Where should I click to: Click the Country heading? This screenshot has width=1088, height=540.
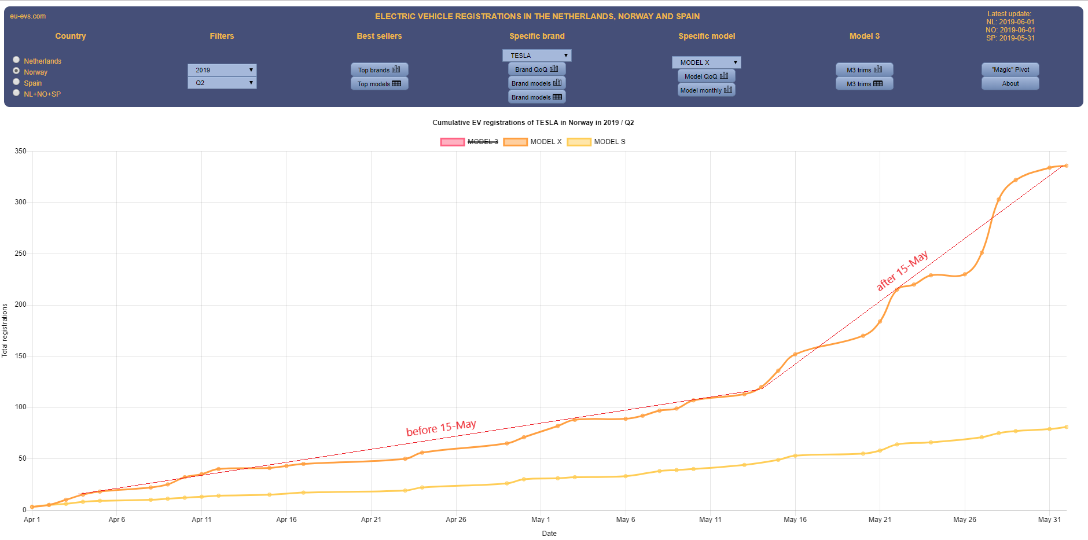coord(71,36)
